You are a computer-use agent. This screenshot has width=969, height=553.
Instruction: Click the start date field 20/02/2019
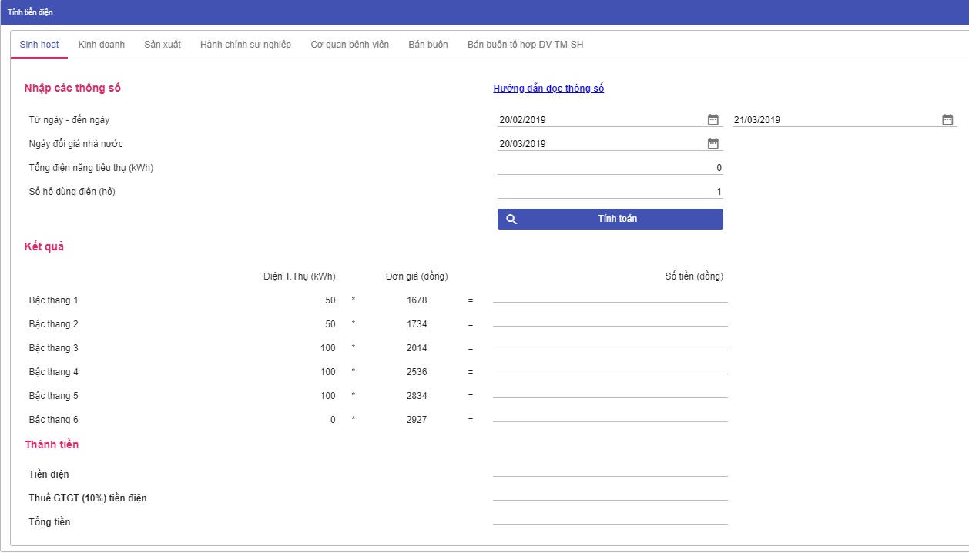pyautogui.click(x=601, y=119)
